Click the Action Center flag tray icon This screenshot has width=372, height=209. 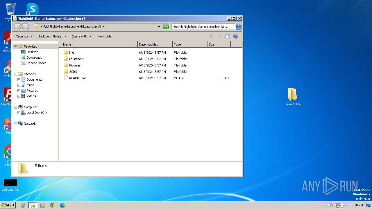click(x=345, y=205)
